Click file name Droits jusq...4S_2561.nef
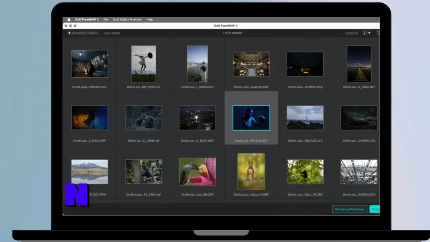430x242 pixels. [x=144, y=195]
